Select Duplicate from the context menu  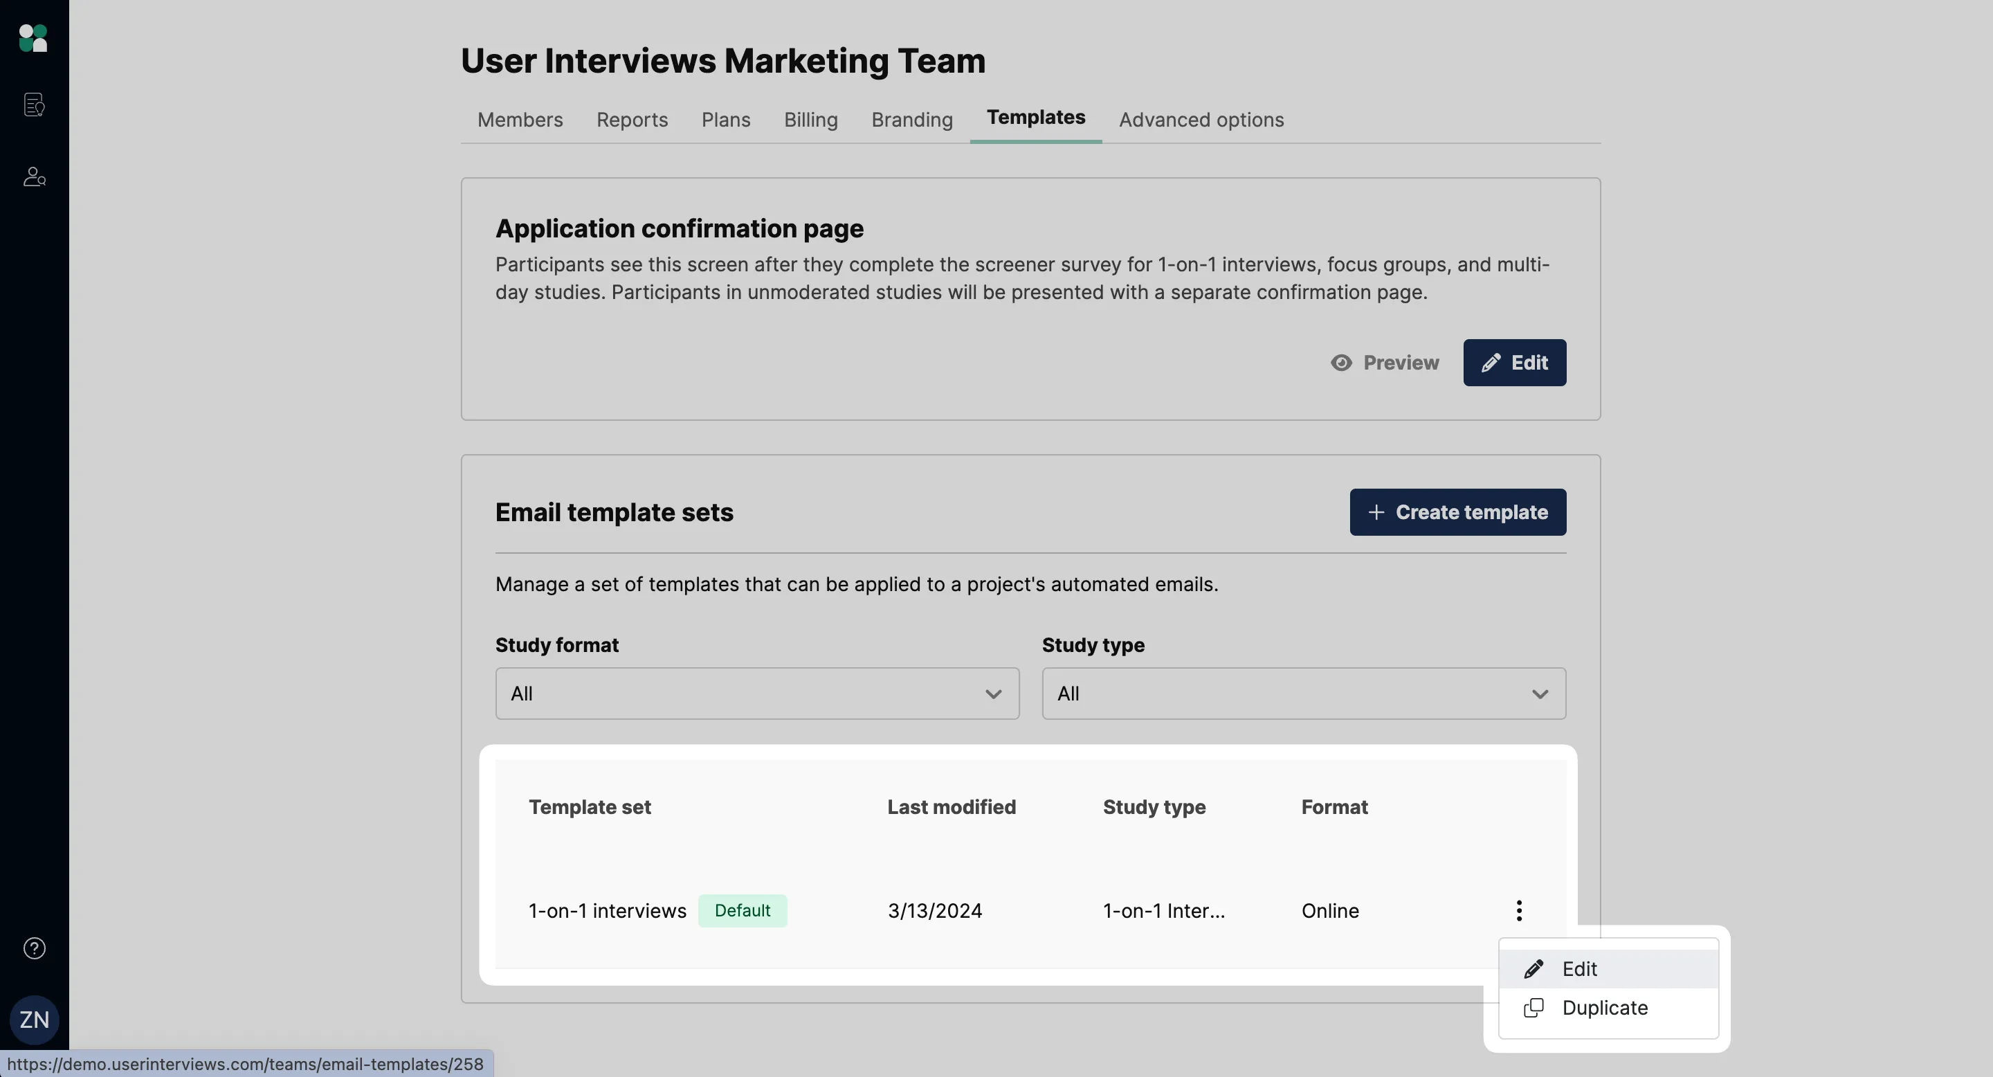click(1605, 1007)
